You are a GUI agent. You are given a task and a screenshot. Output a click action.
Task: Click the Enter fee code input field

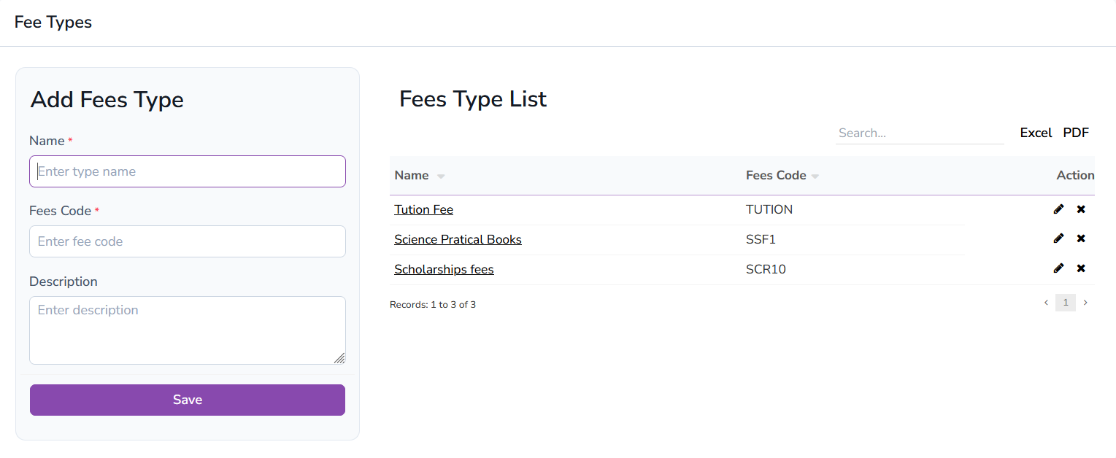point(187,241)
